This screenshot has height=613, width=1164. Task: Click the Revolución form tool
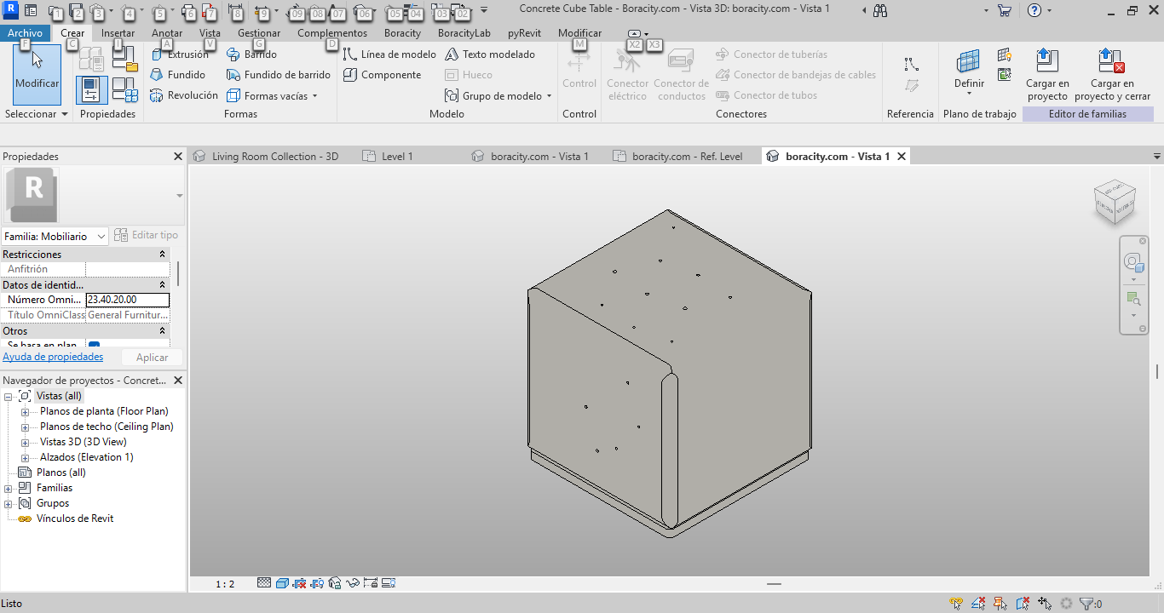pos(183,95)
